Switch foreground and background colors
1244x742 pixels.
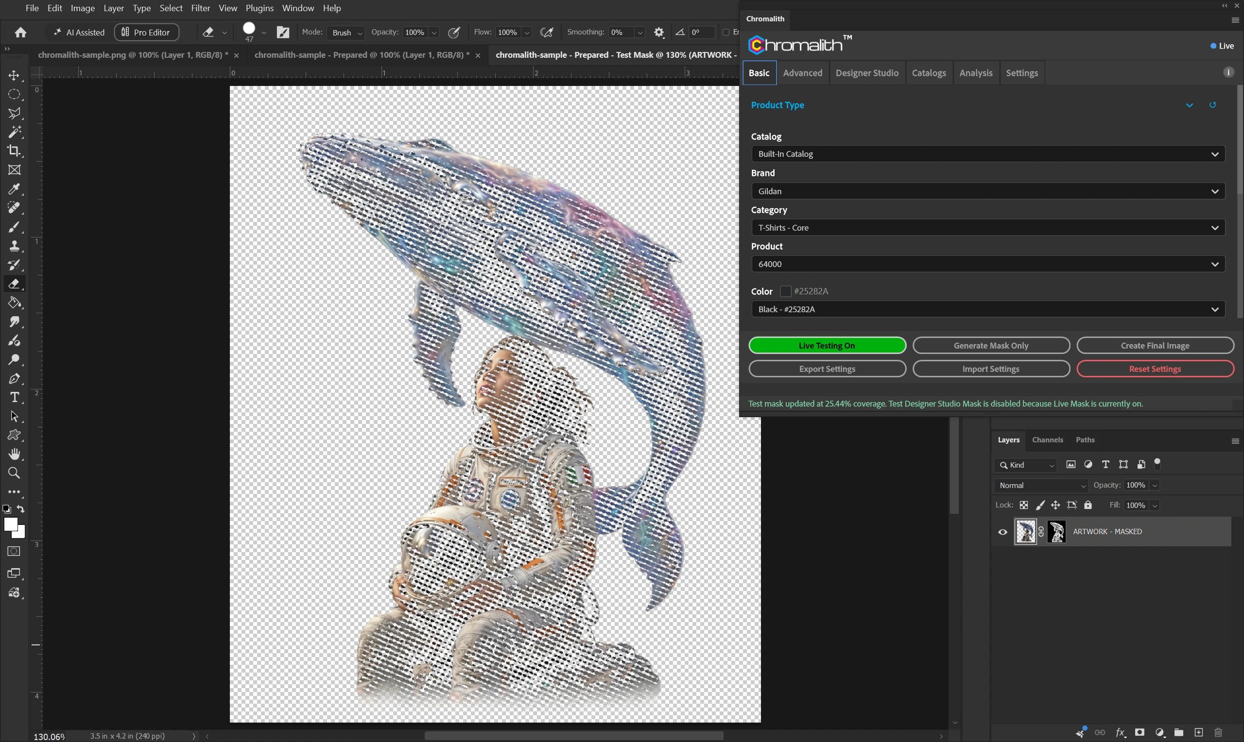(x=21, y=509)
